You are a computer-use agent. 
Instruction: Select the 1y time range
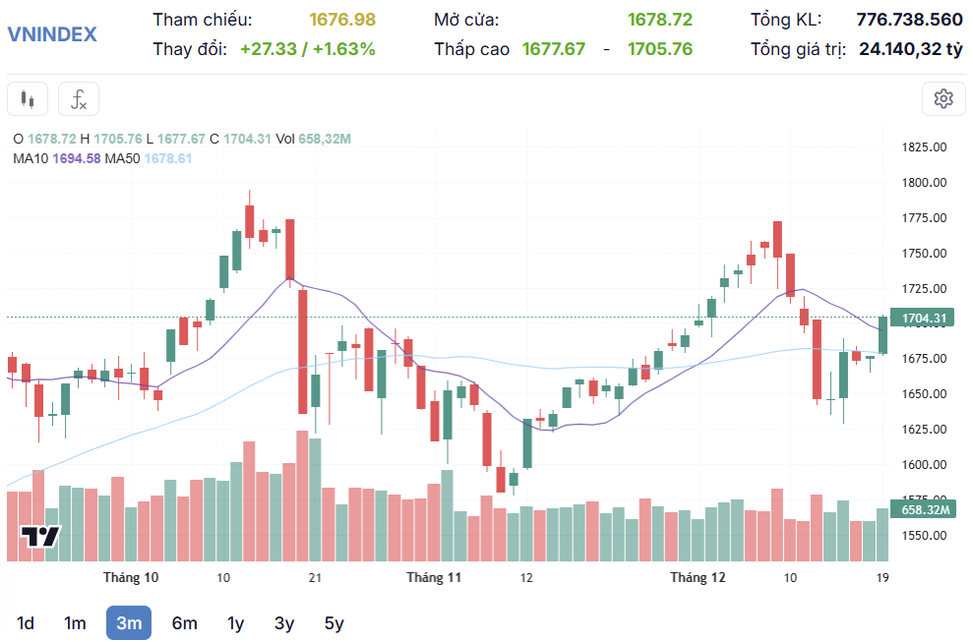235,623
